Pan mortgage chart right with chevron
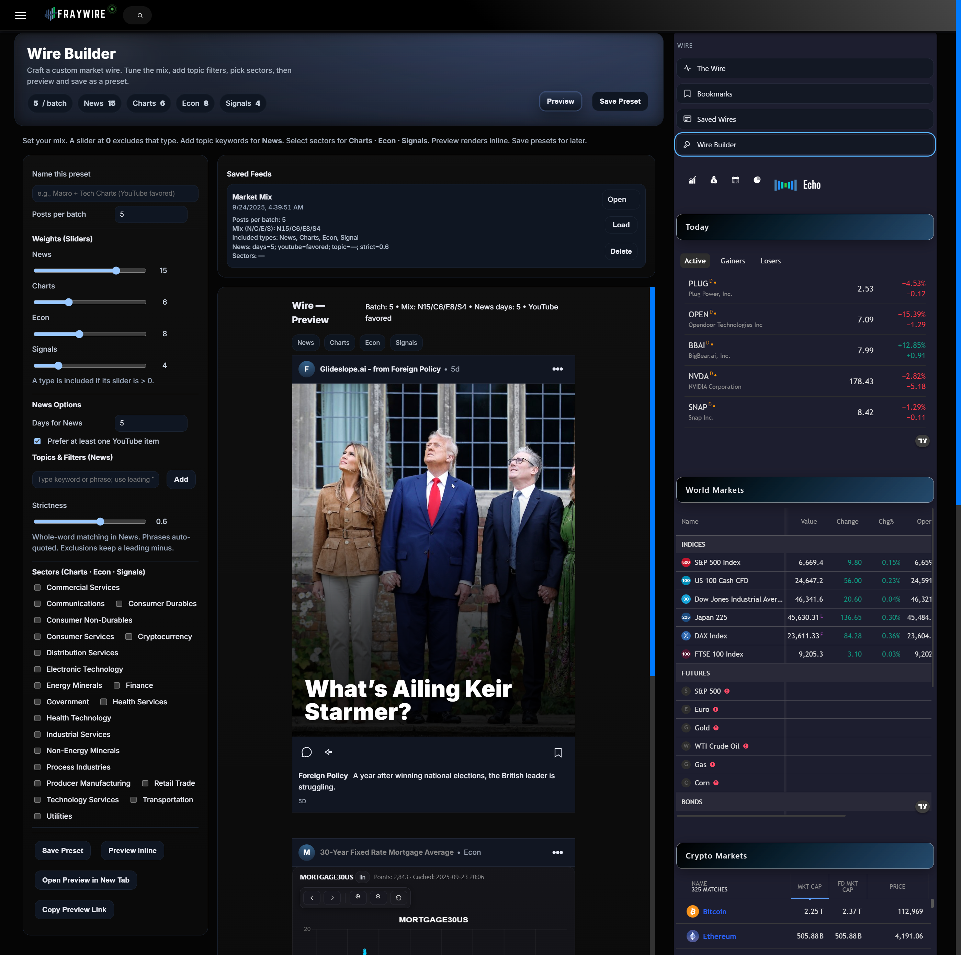 click(x=332, y=898)
